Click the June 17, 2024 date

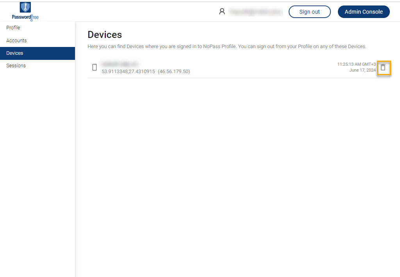362,70
